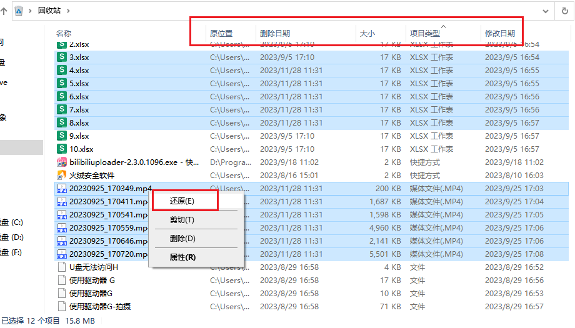
Task: Click the 2023/8/16 15:01 deletion date
Action: tap(289, 176)
